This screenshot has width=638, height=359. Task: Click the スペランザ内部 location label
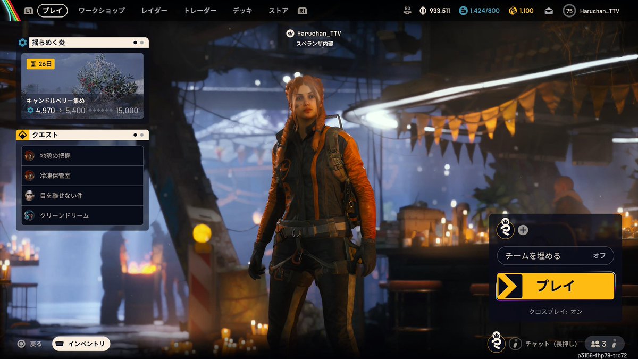click(314, 44)
